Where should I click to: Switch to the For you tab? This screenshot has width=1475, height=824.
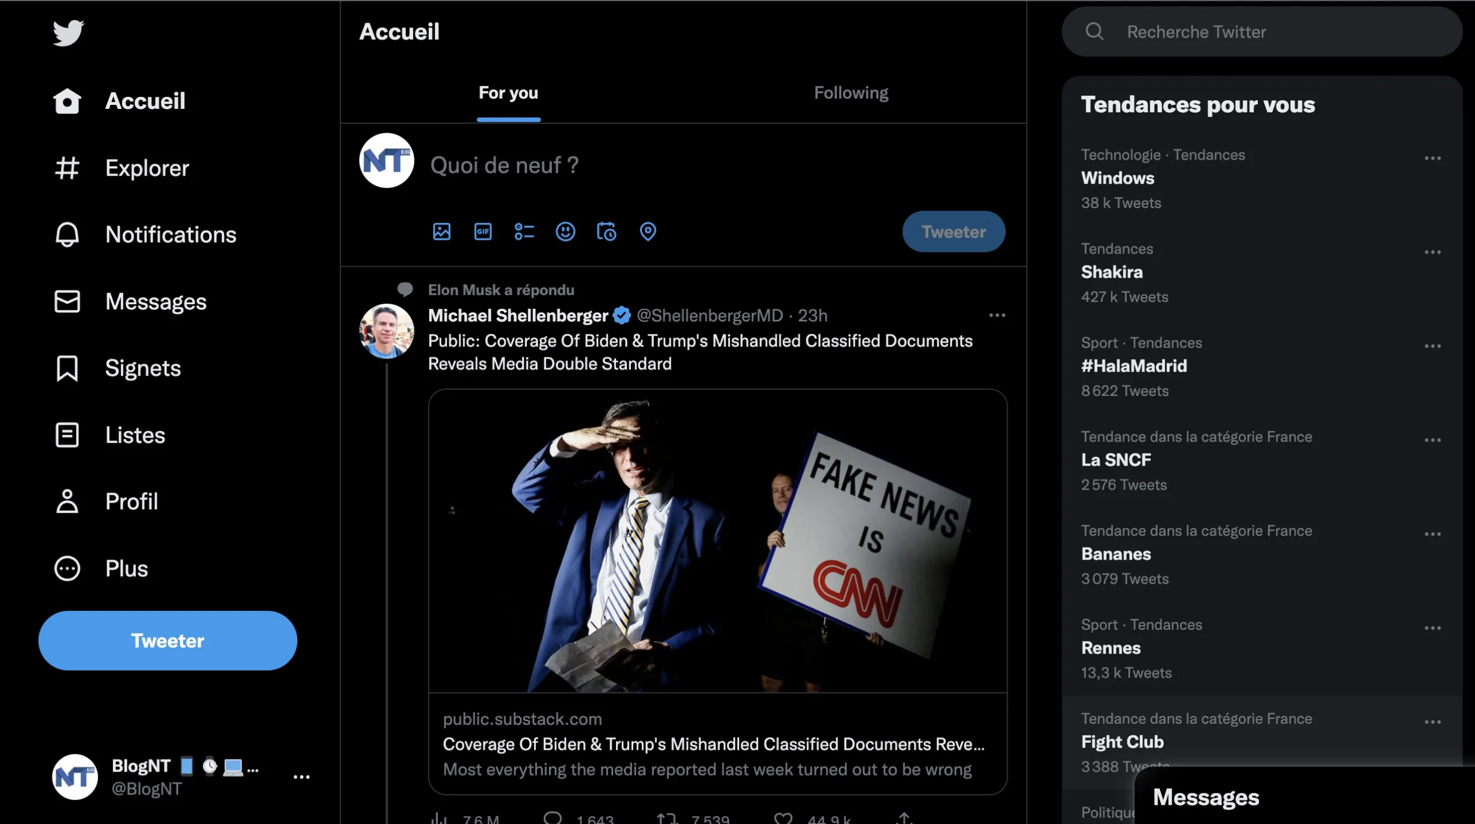pos(508,93)
